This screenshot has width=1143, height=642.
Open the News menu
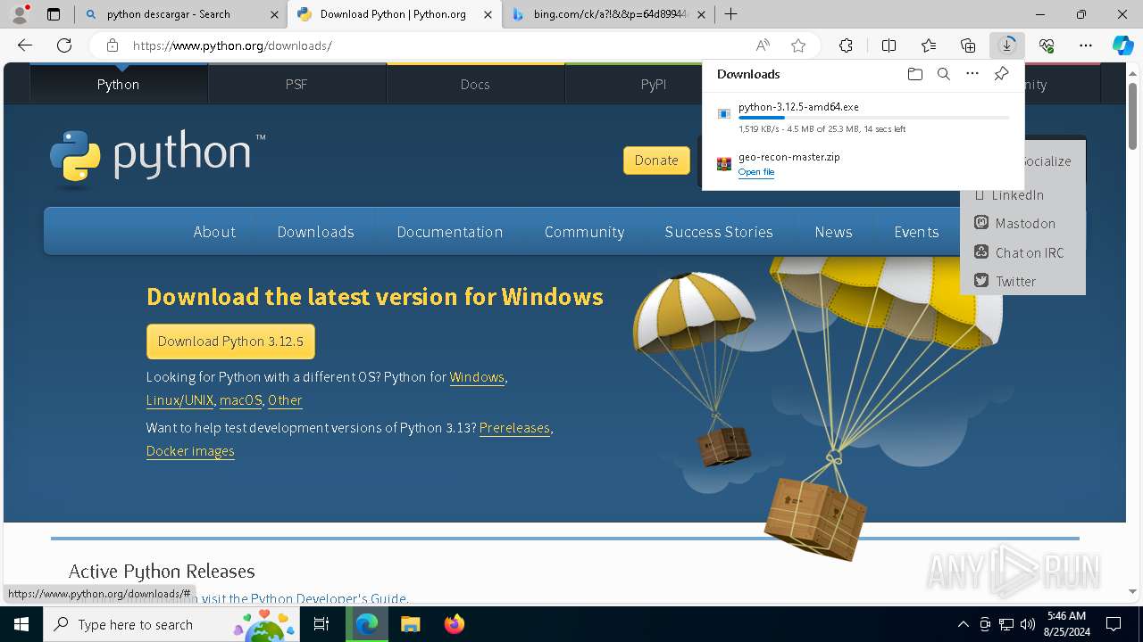tap(833, 232)
